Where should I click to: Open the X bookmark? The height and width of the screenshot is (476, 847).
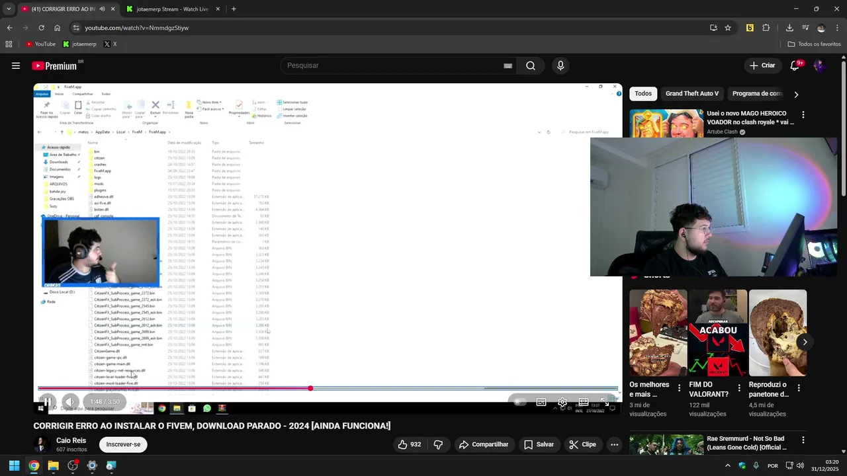pyautogui.click(x=110, y=44)
